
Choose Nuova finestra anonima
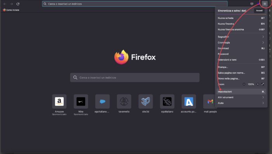pyautogui.click(x=241, y=29)
